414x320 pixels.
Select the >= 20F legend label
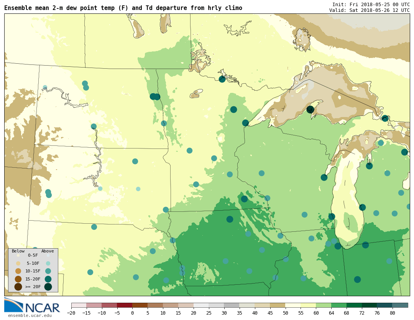coord(33,287)
